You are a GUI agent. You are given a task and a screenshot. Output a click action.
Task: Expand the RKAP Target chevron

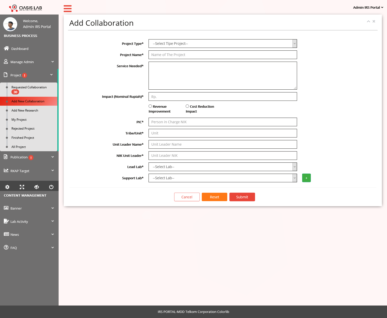[x=52, y=170]
